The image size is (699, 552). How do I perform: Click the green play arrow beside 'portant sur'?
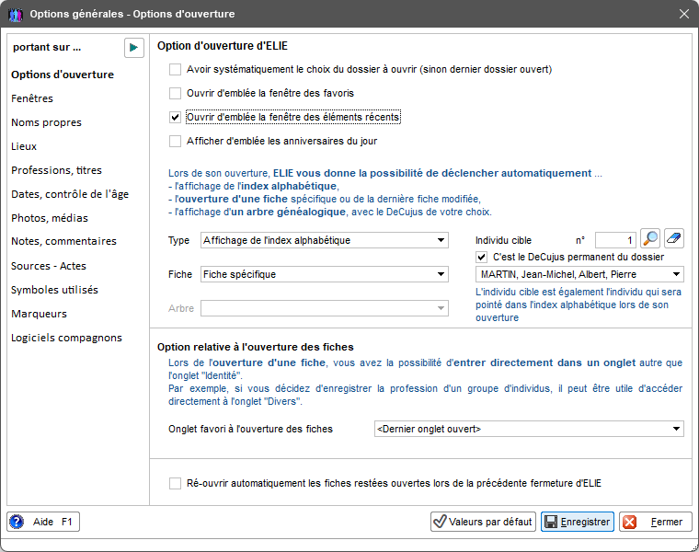coord(133,48)
